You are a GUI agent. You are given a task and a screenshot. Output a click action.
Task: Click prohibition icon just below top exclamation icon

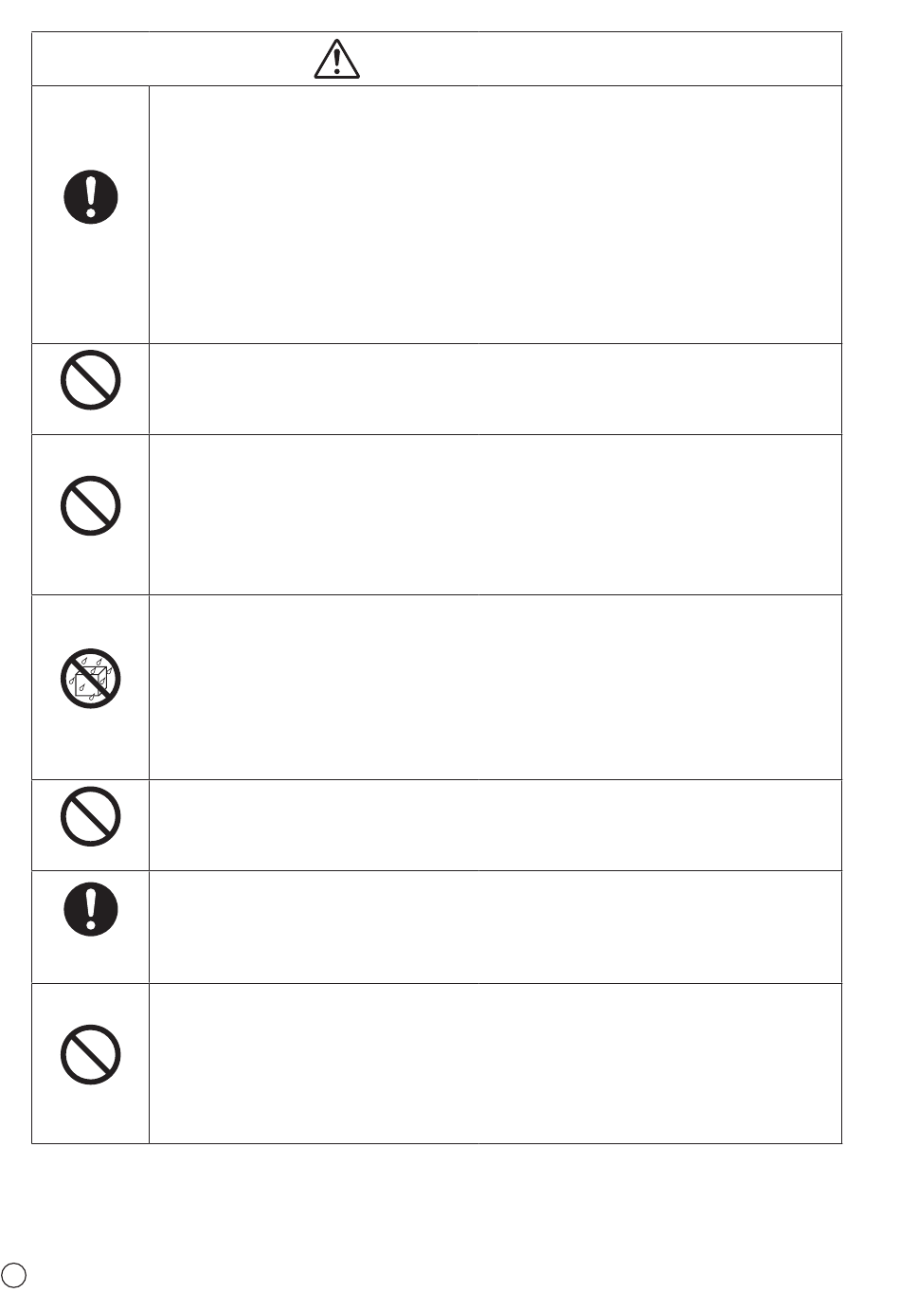pyautogui.click(x=91, y=380)
